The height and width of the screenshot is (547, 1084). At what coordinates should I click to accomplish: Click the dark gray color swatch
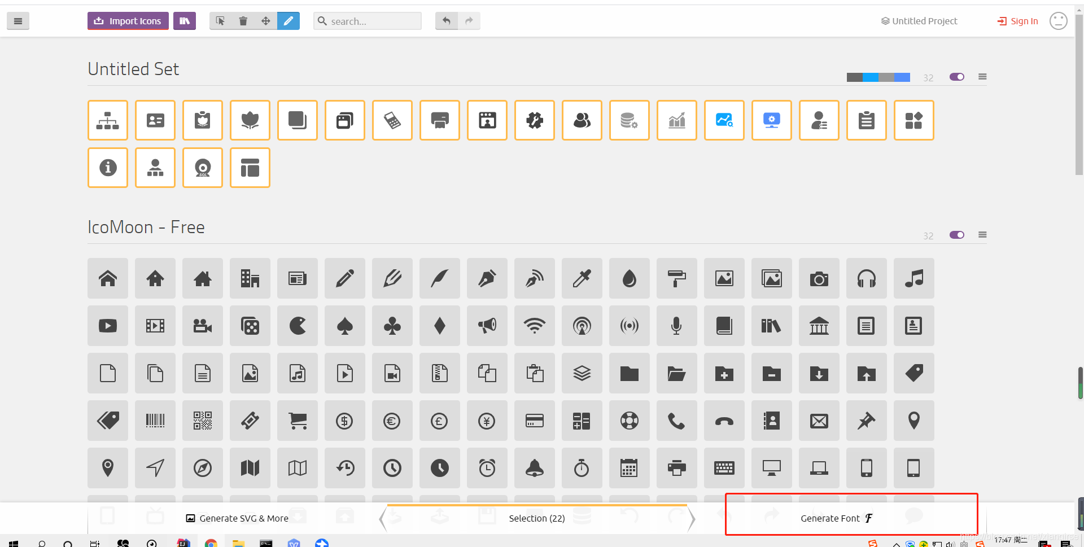(855, 77)
